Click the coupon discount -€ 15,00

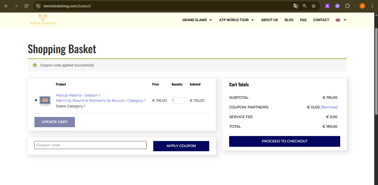click(313, 107)
